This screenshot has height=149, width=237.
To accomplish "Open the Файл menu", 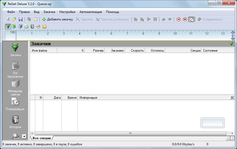I will 11,12.
